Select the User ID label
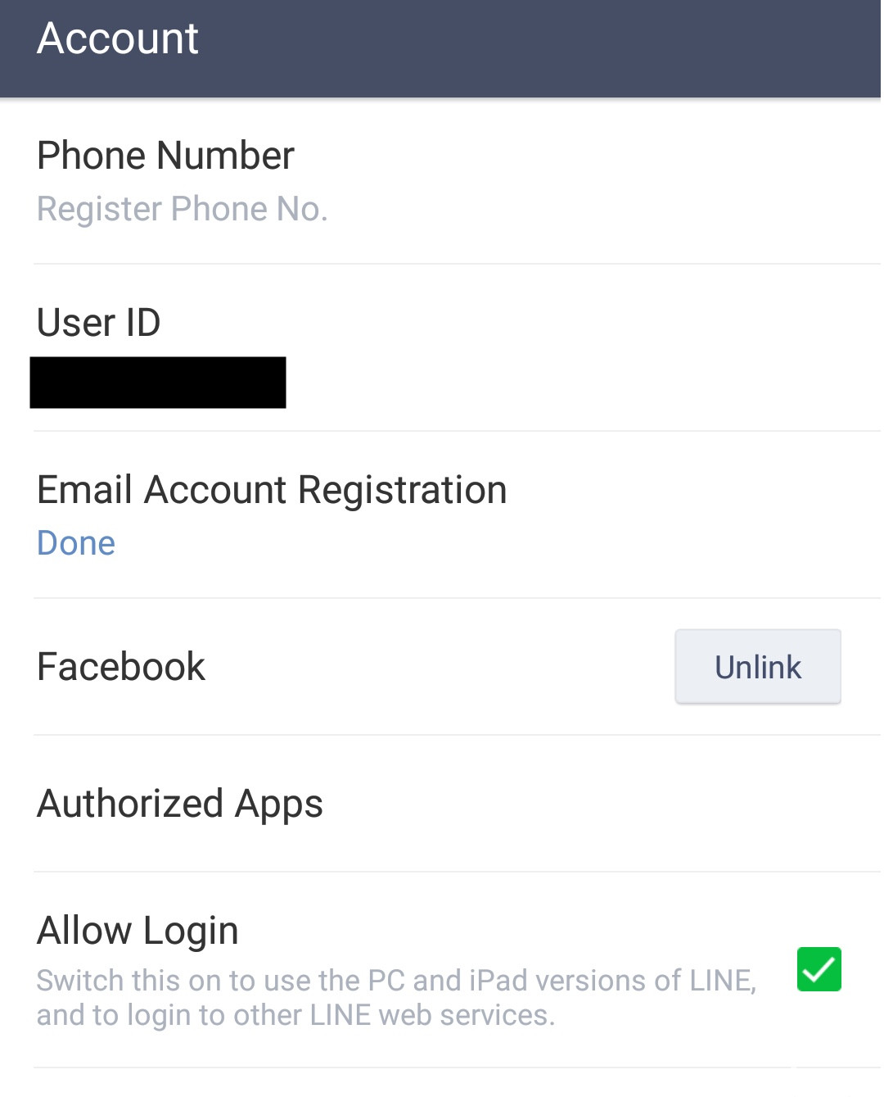This screenshot has height=1097, width=884. pos(99,323)
